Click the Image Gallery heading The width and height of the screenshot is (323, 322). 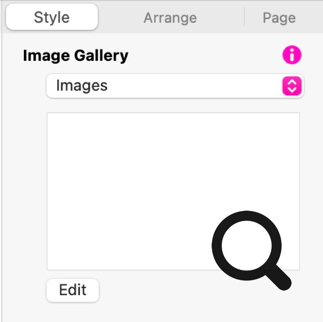click(76, 55)
